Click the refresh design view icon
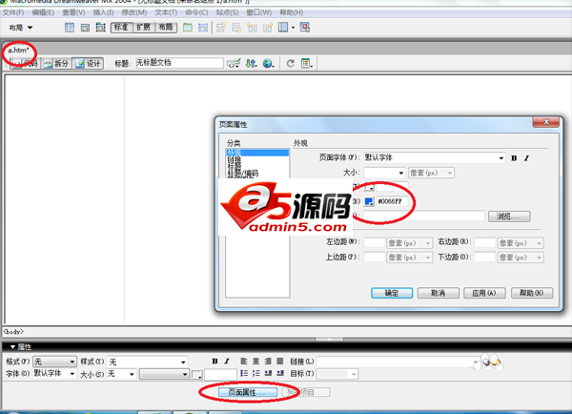 [290, 64]
